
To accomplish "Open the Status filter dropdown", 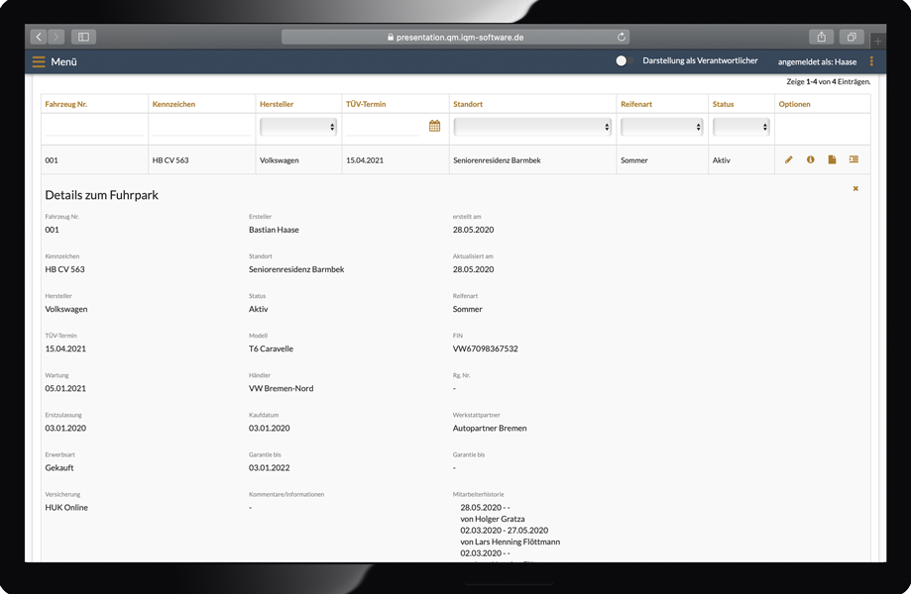I will pyautogui.click(x=741, y=127).
